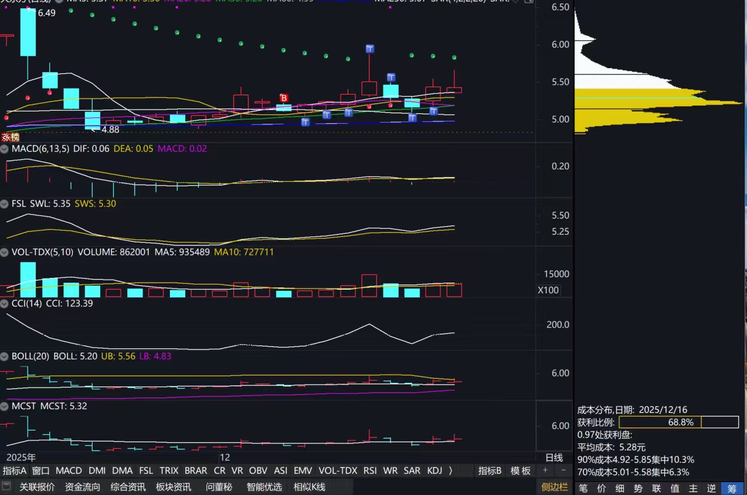Open the 板块资讯 tab

[x=174, y=487]
